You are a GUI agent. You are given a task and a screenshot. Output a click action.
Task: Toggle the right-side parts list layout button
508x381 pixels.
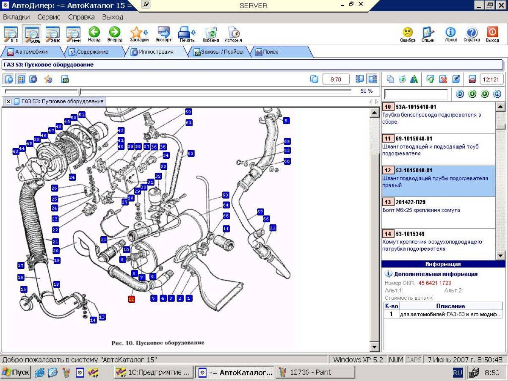click(373, 79)
